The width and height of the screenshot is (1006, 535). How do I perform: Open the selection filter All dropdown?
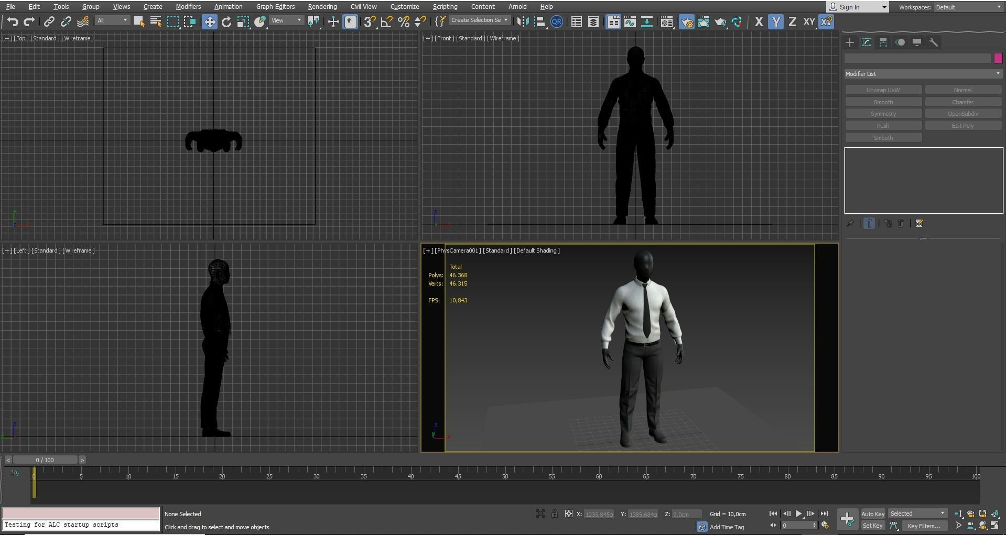(x=112, y=20)
